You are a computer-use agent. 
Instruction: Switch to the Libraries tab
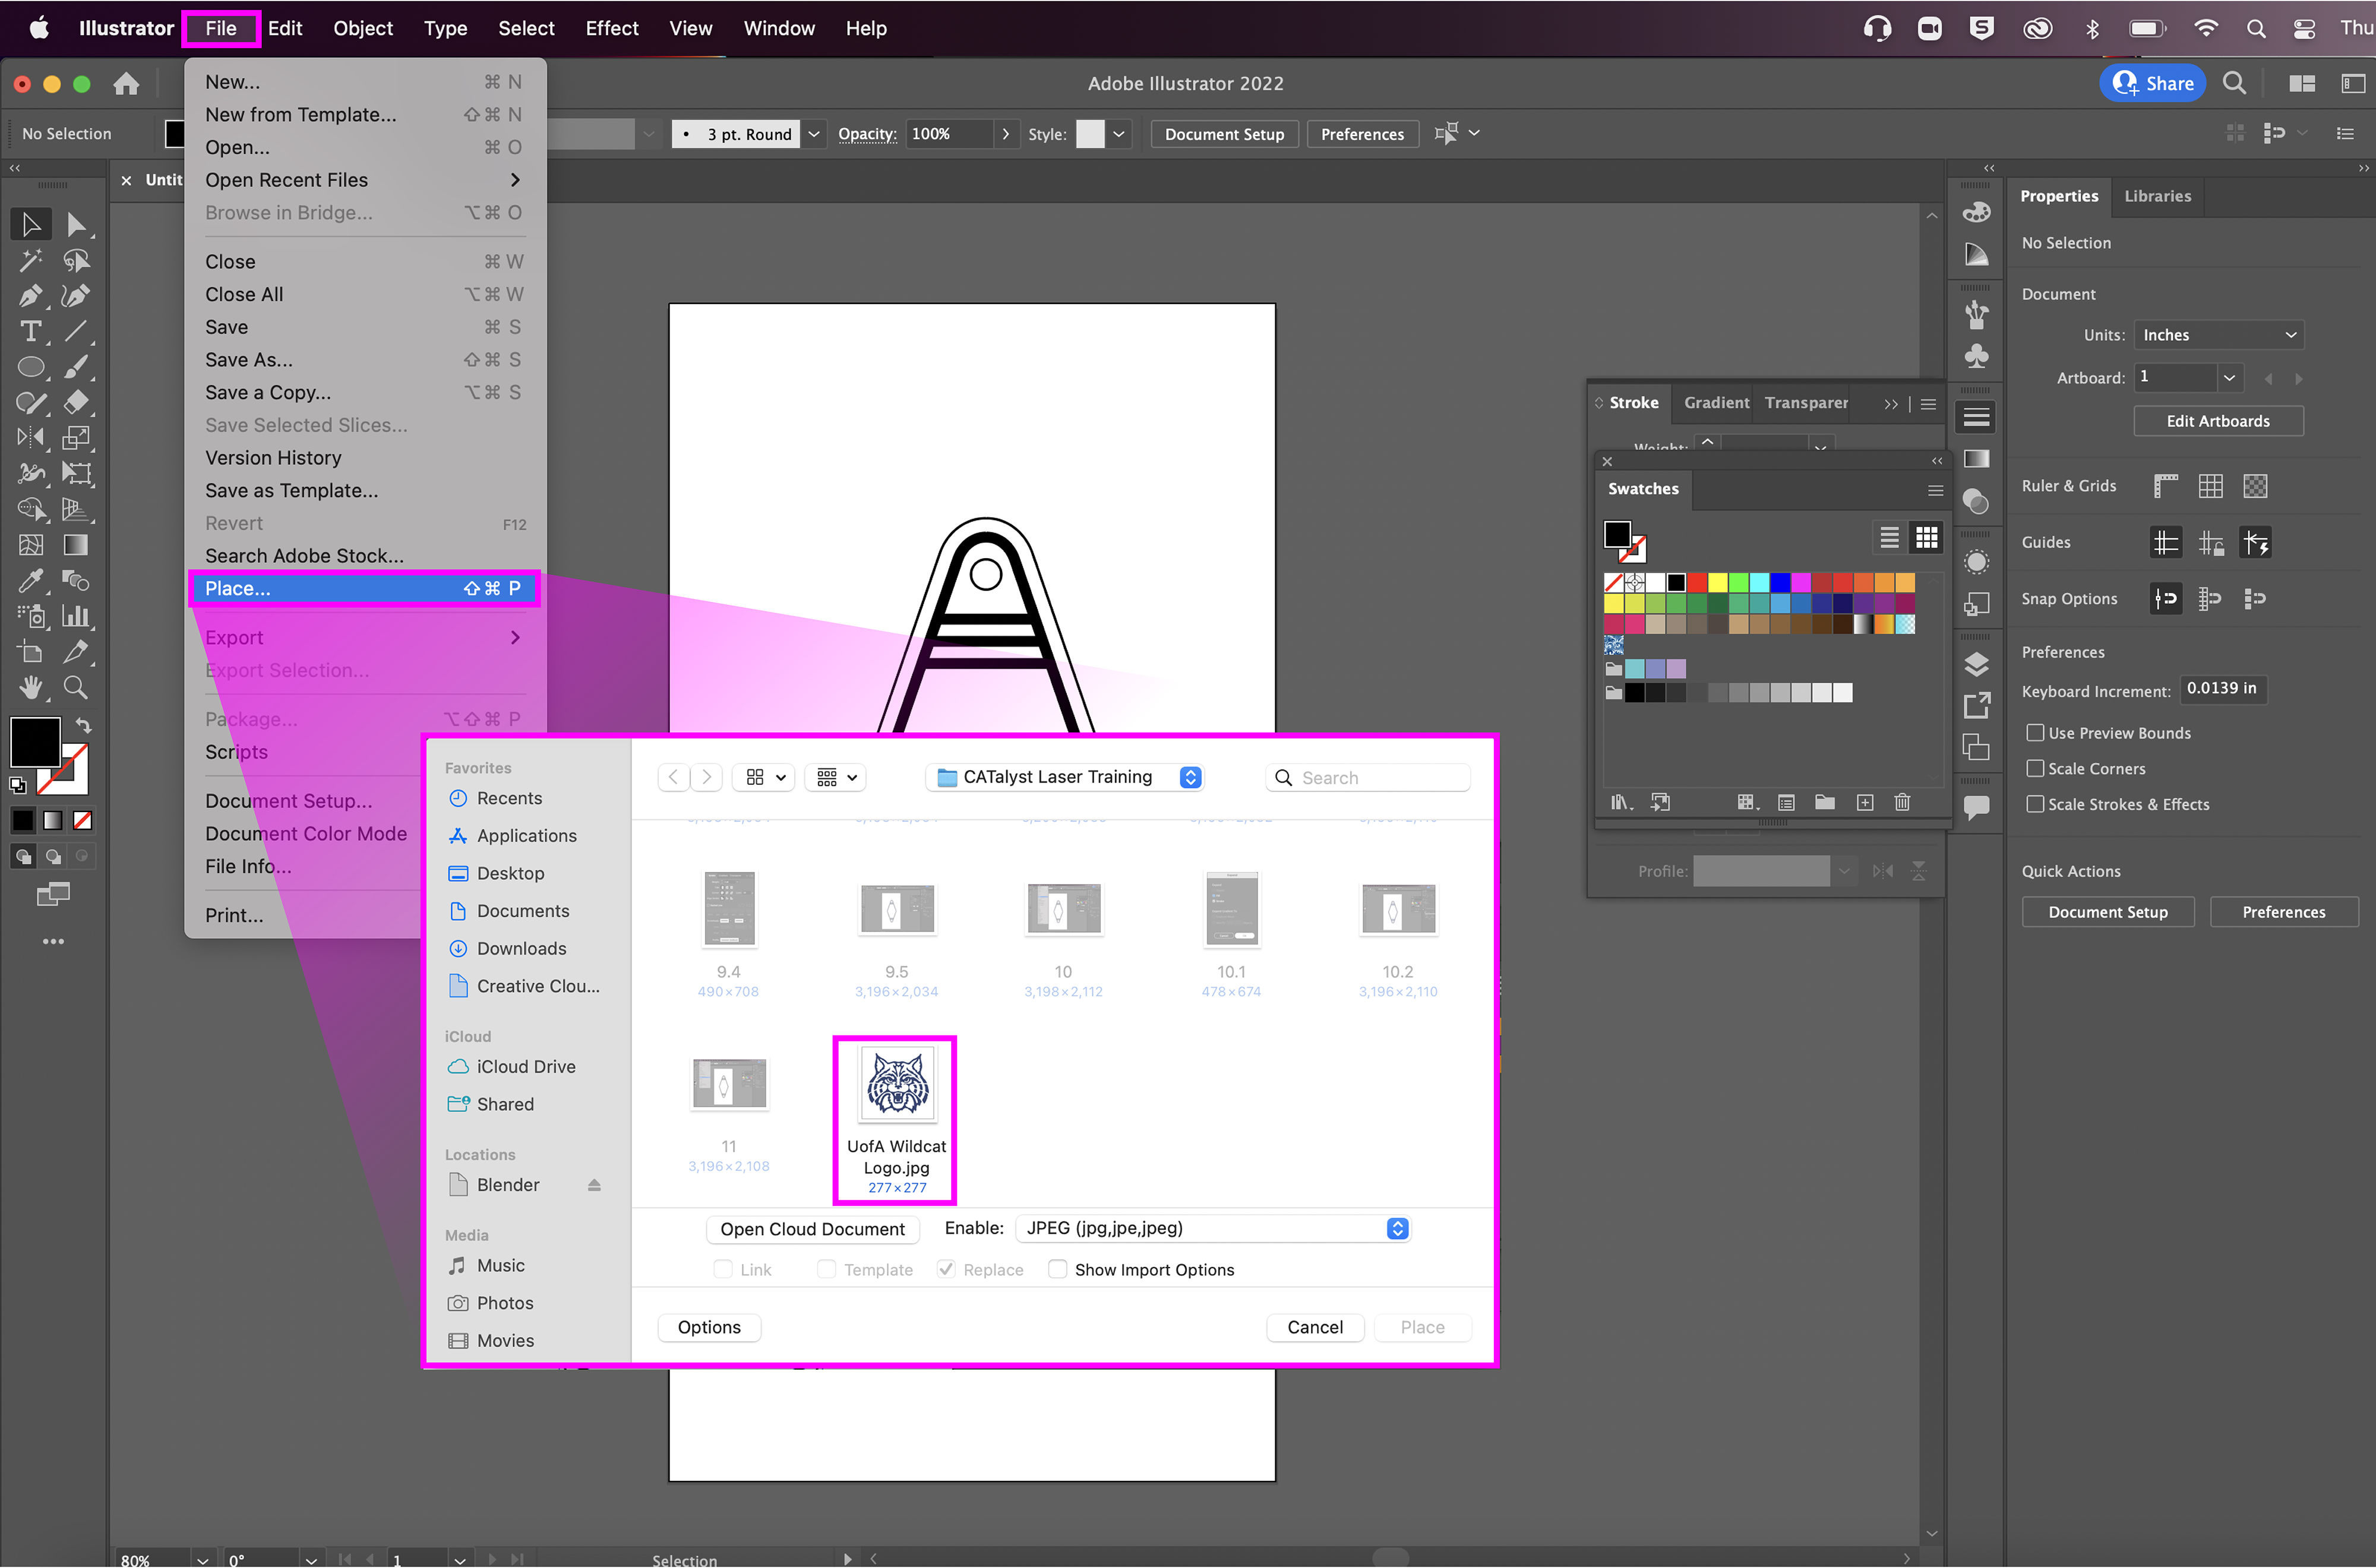pos(2157,196)
